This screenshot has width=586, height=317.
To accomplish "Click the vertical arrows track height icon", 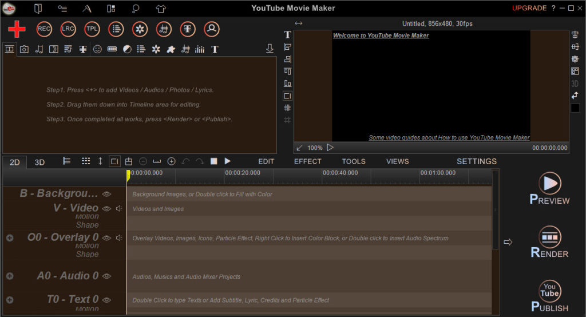I will [100, 161].
